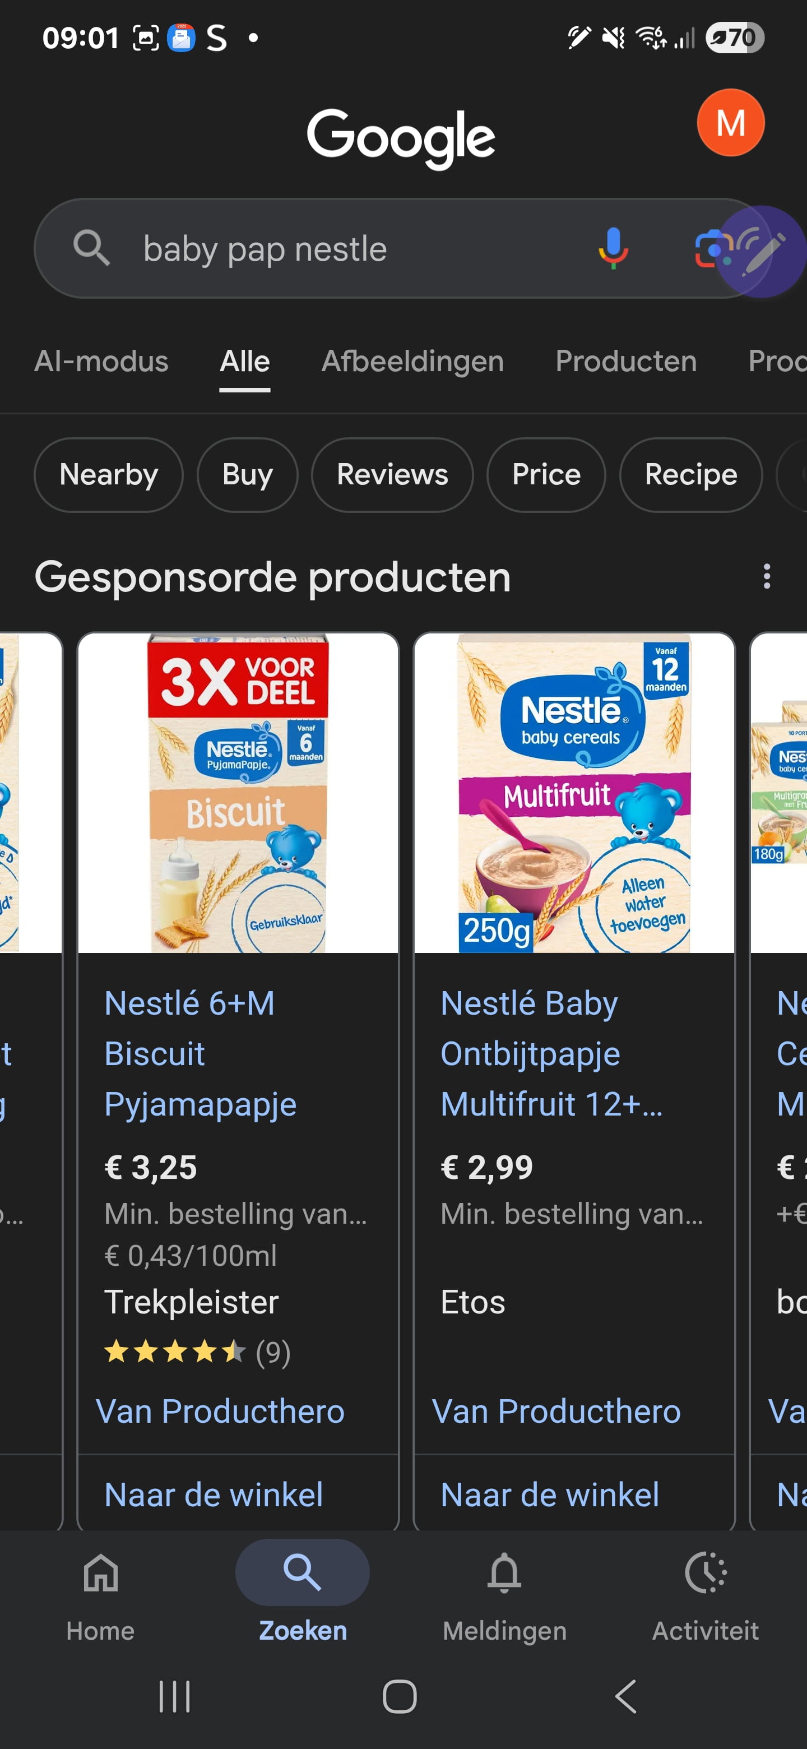807x1749 pixels.
Task: Apply the Reviews filter chip
Action: click(x=392, y=475)
